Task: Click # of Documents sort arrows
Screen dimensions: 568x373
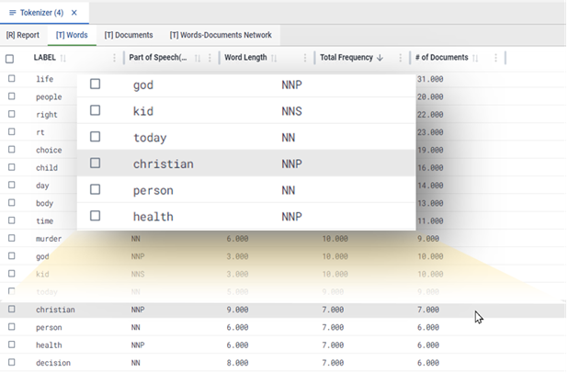Action: [x=475, y=58]
